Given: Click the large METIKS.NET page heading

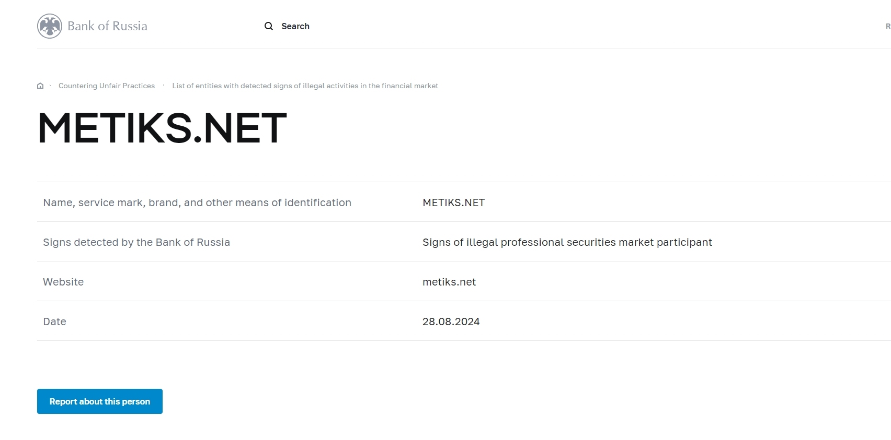Looking at the screenshot, I should 162,128.
